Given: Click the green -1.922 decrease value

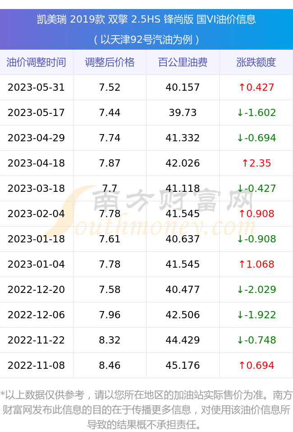Looking at the screenshot, I should tap(256, 315).
